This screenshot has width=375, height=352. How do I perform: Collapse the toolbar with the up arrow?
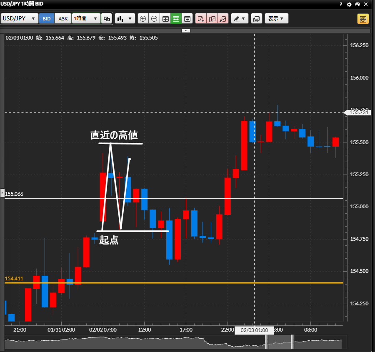point(186,30)
